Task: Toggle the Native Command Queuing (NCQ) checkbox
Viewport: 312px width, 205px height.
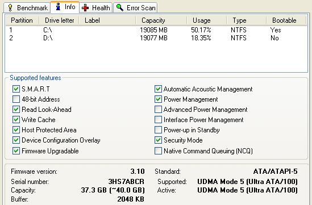Action: (x=158, y=150)
